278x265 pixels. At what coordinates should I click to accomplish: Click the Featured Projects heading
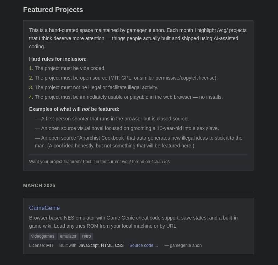point(53,10)
